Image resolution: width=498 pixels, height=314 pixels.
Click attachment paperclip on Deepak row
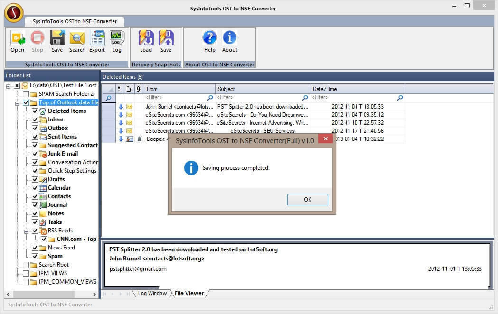point(140,139)
